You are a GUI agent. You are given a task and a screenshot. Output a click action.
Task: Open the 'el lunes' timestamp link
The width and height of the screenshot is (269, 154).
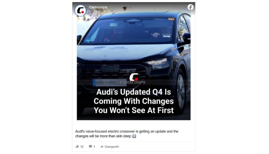[94, 12]
